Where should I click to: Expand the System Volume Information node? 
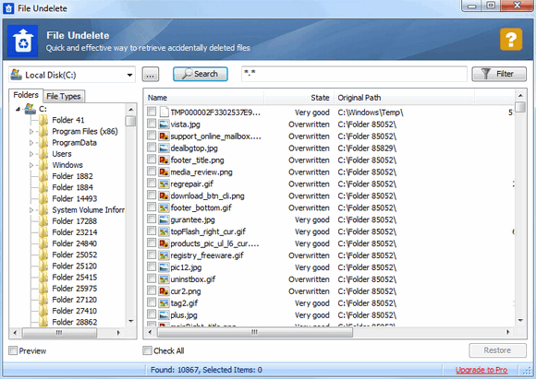[x=31, y=210]
